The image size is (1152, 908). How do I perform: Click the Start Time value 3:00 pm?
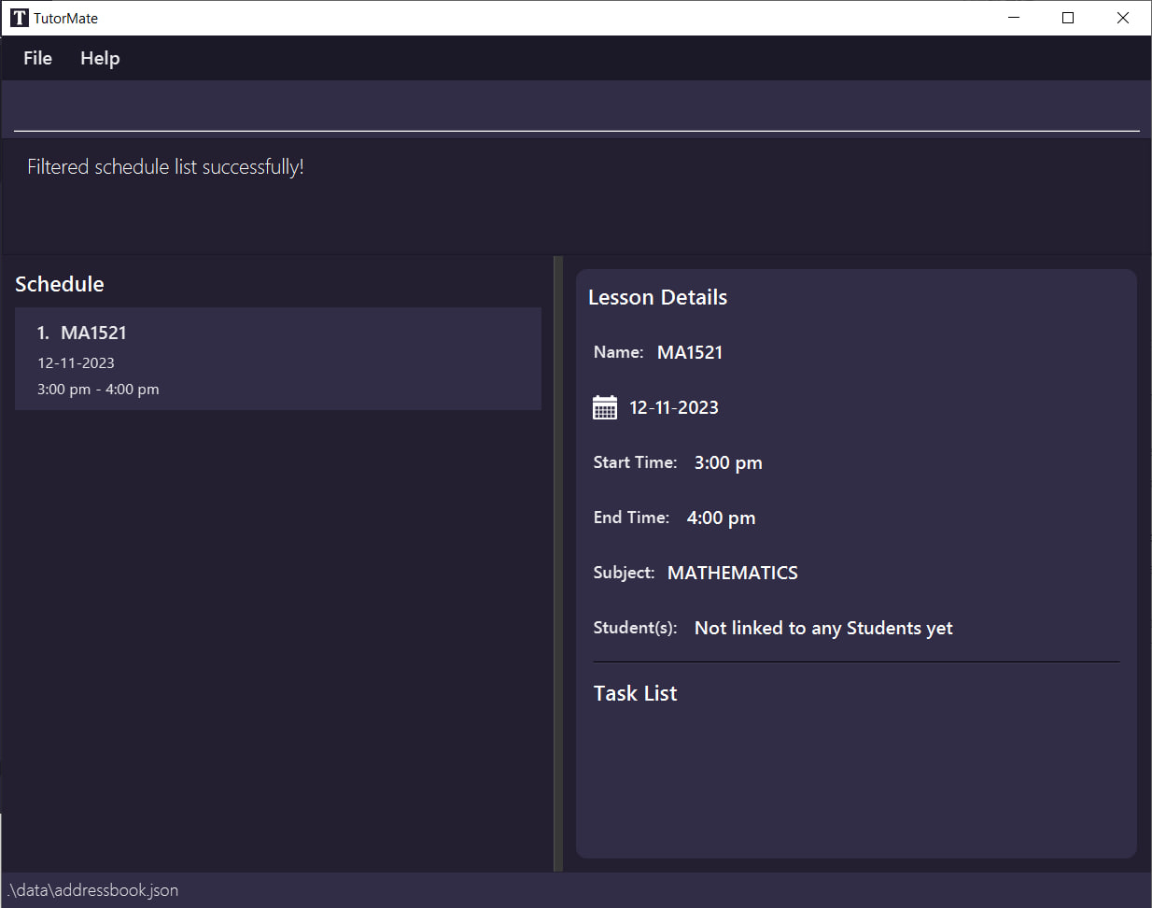[x=728, y=462]
